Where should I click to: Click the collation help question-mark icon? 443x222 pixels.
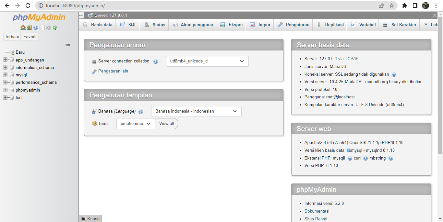click(156, 61)
